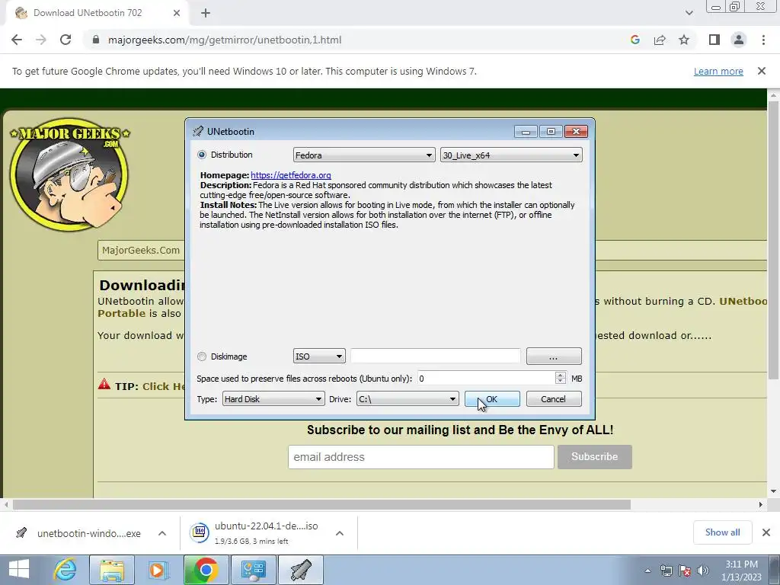
Task: Open the Fedora distribution dropdown
Action: click(364, 155)
